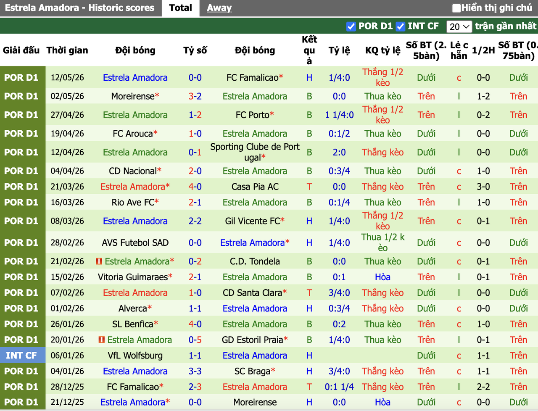The height and width of the screenshot is (411, 538).
Task: Click the 2-3 score on 28/12/25
Action: 195,387
